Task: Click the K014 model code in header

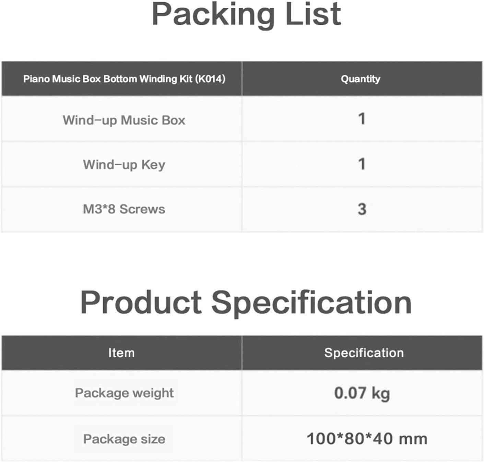Action: pos(210,79)
